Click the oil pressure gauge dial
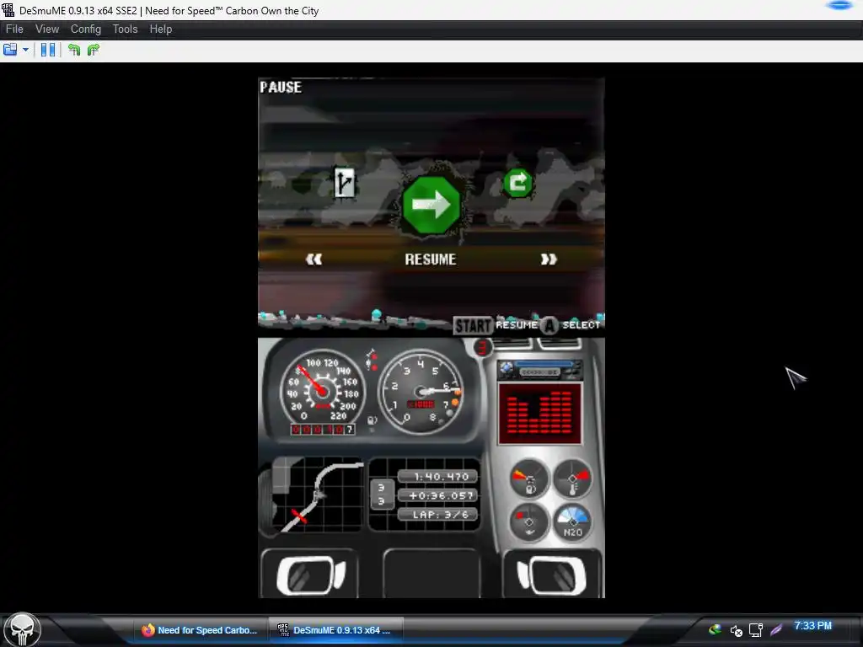This screenshot has height=647, width=863. click(529, 523)
